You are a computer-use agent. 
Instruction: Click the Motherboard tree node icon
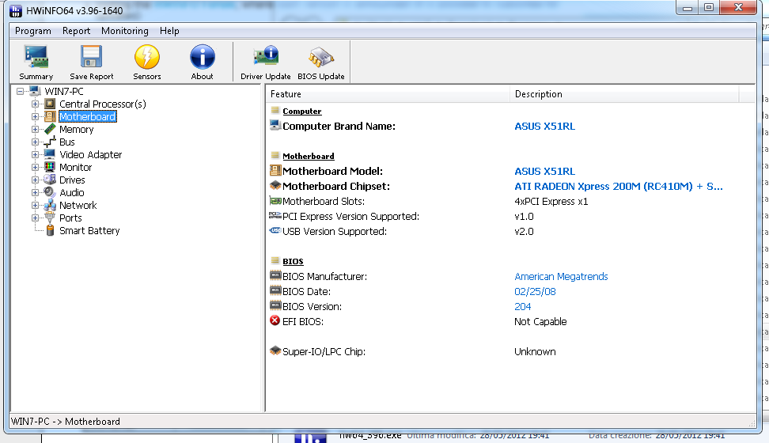click(x=50, y=116)
